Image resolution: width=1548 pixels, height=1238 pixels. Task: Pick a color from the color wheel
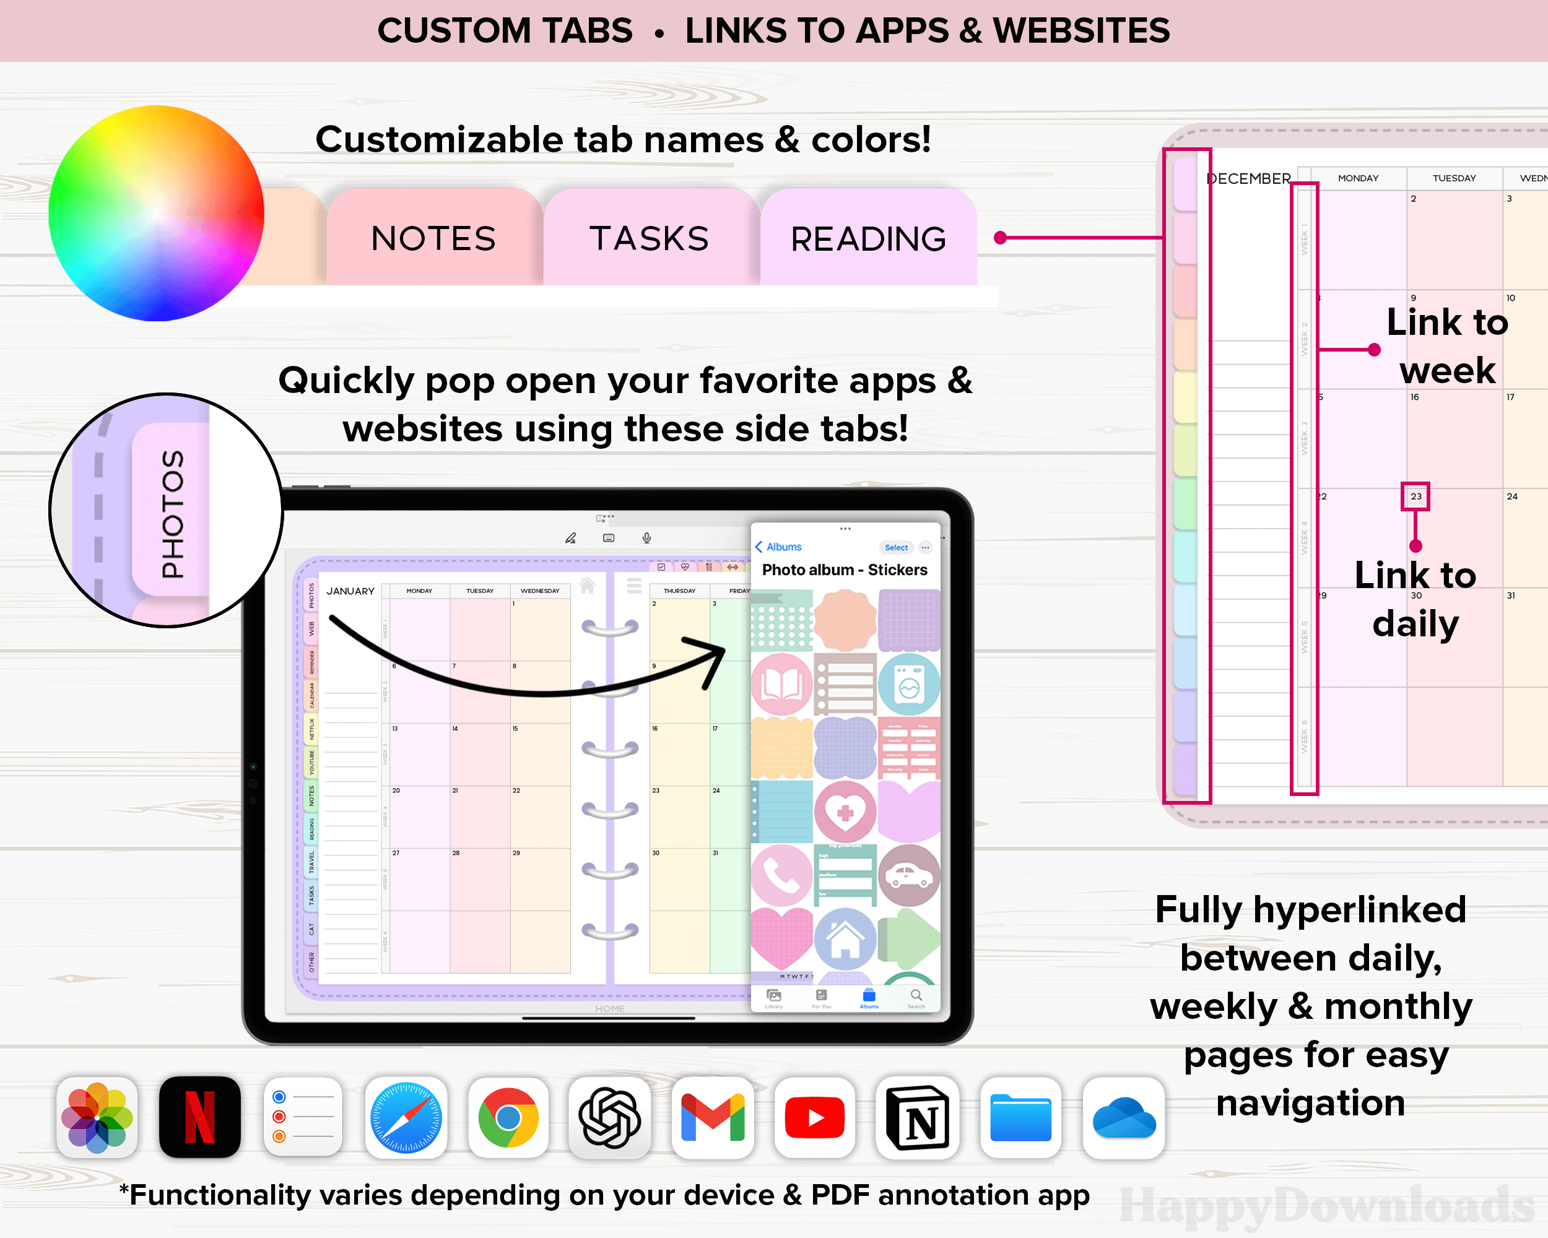click(156, 213)
